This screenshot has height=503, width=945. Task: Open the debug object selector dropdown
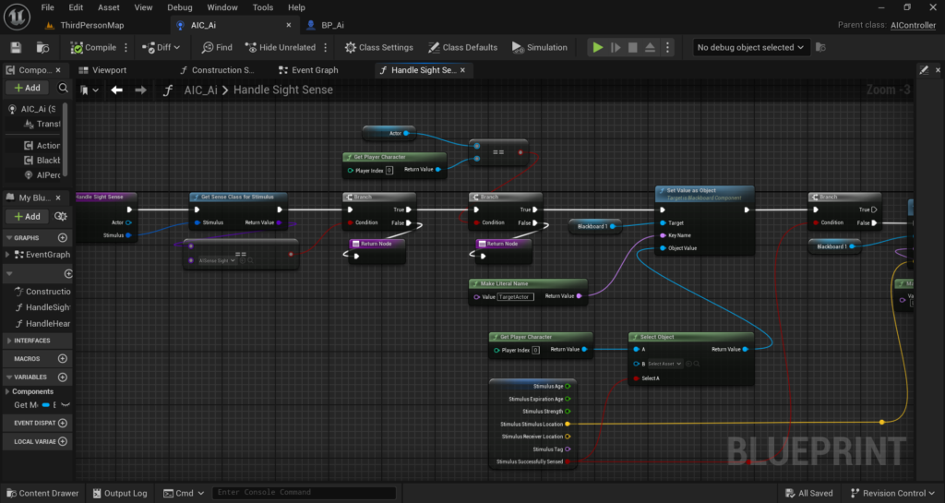(x=750, y=48)
